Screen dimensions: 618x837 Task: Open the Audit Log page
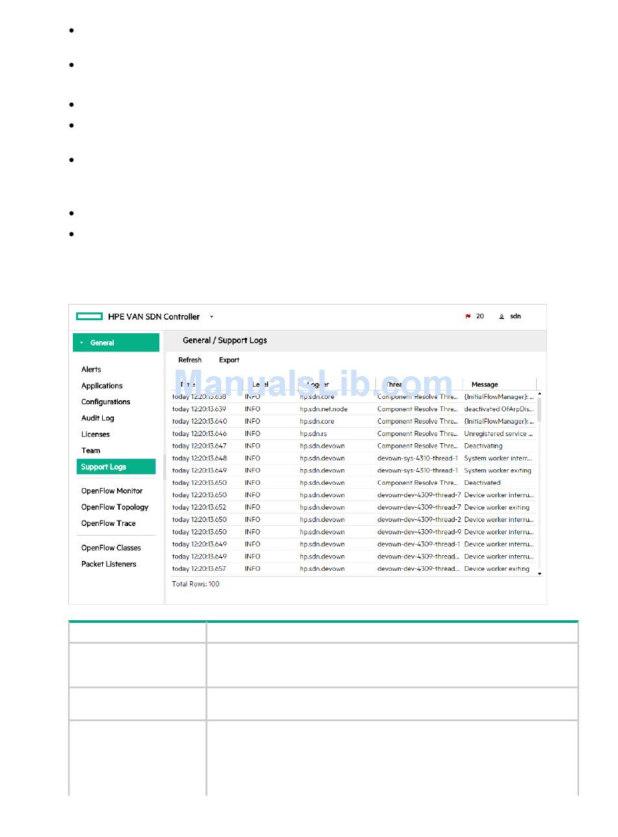98,419
